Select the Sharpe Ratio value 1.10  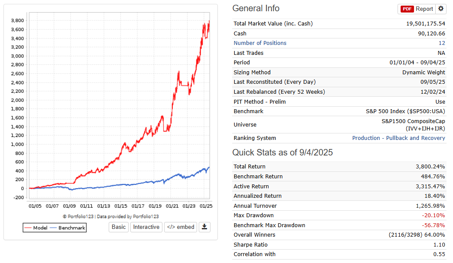coord(439,245)
